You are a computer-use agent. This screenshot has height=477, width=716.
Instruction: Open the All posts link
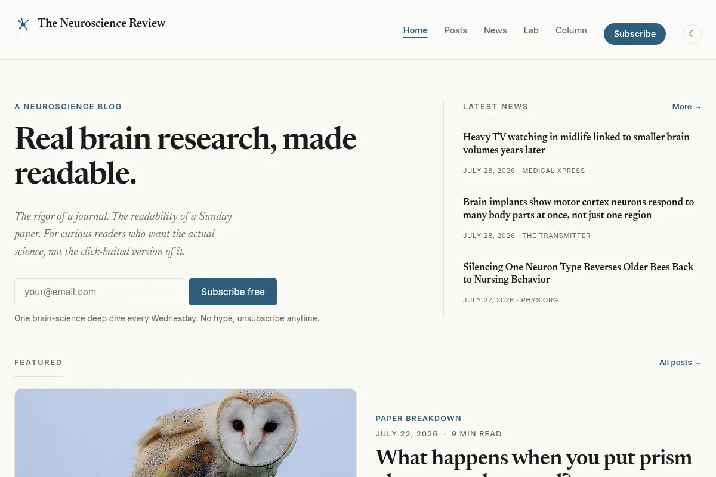pos(680,363)
